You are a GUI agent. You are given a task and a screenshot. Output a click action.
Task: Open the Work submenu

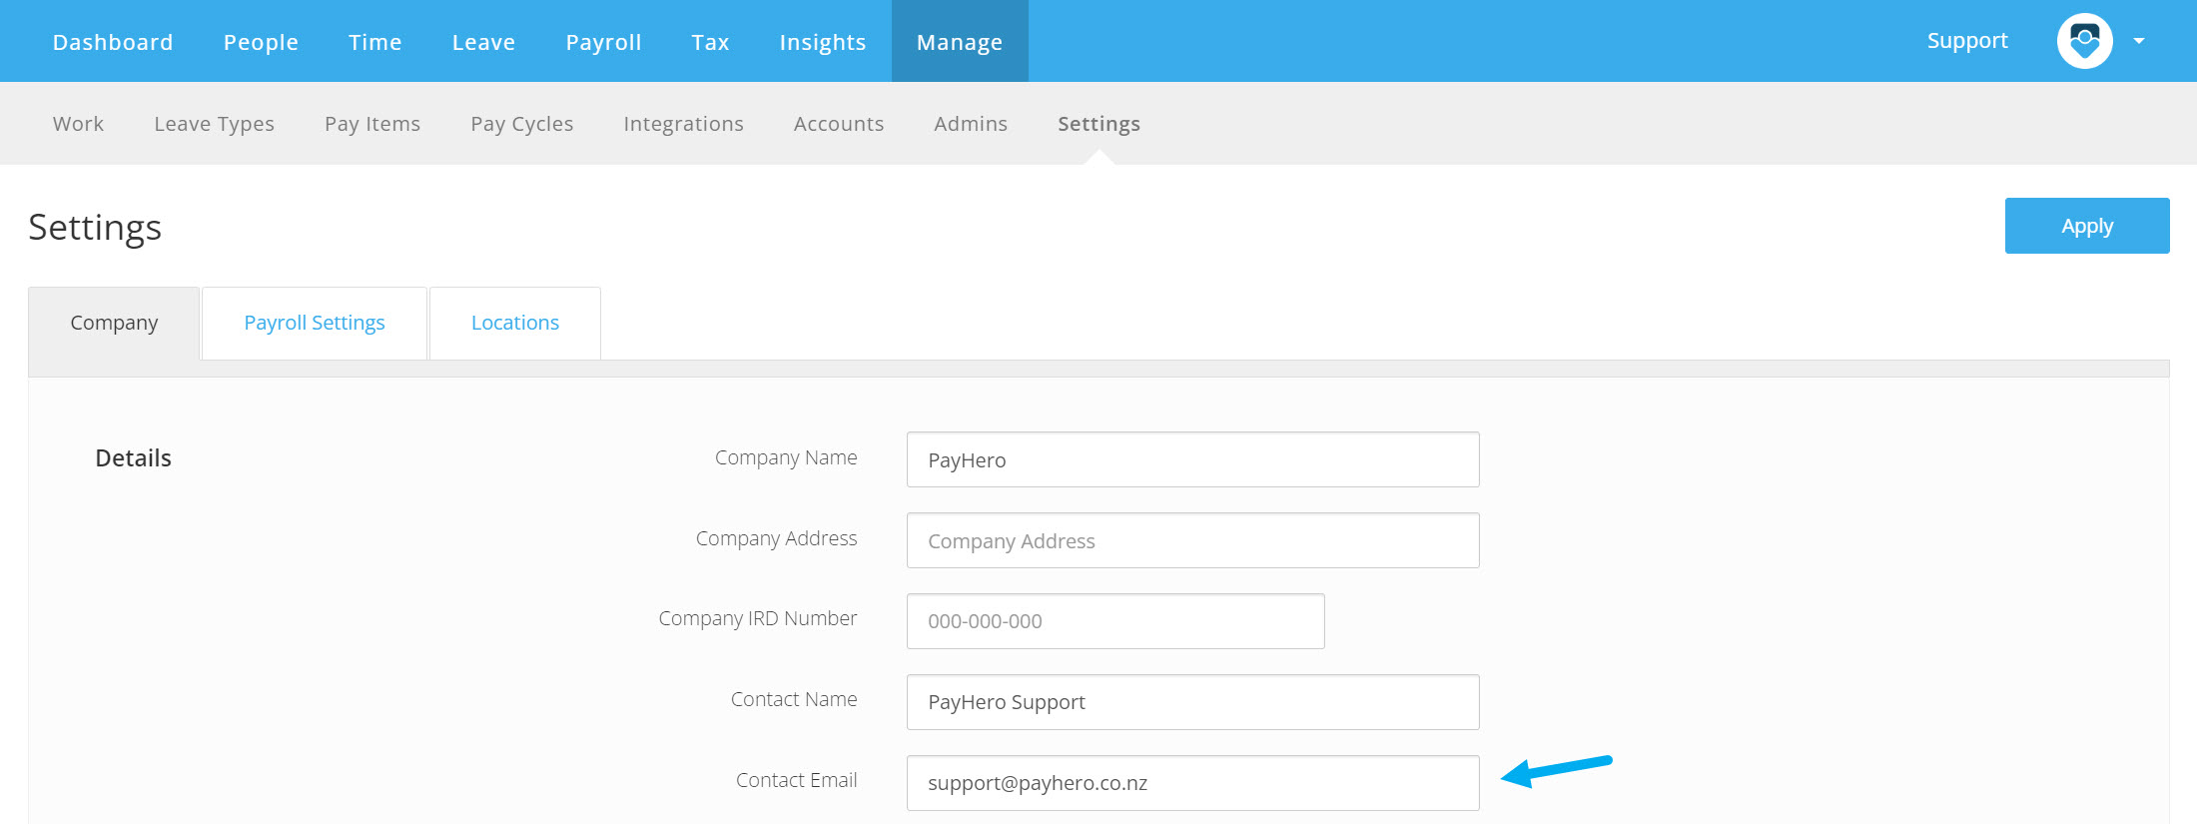(78, 124)
